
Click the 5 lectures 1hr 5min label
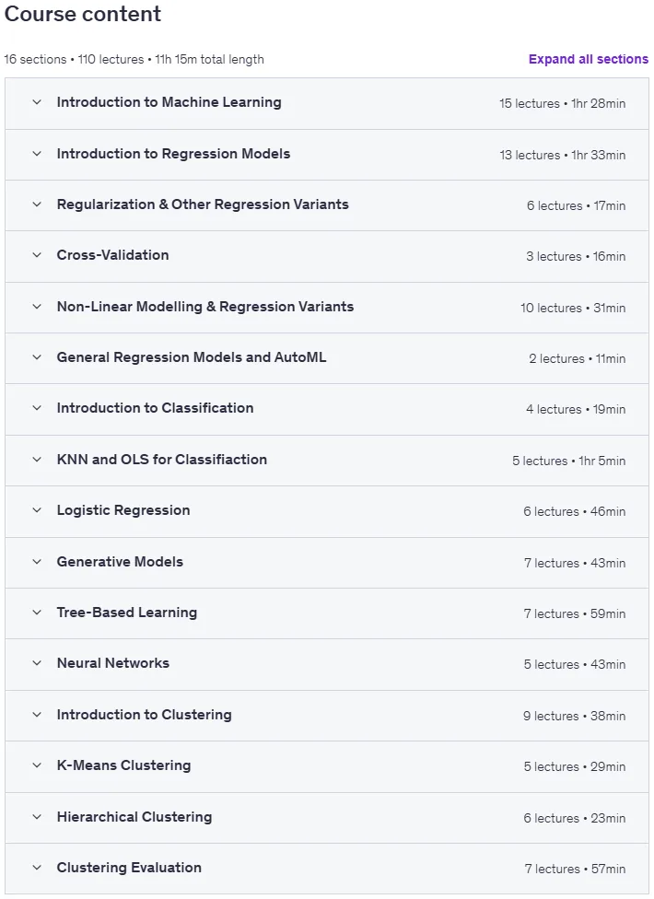pyautogui.click(x=568, y=461)
